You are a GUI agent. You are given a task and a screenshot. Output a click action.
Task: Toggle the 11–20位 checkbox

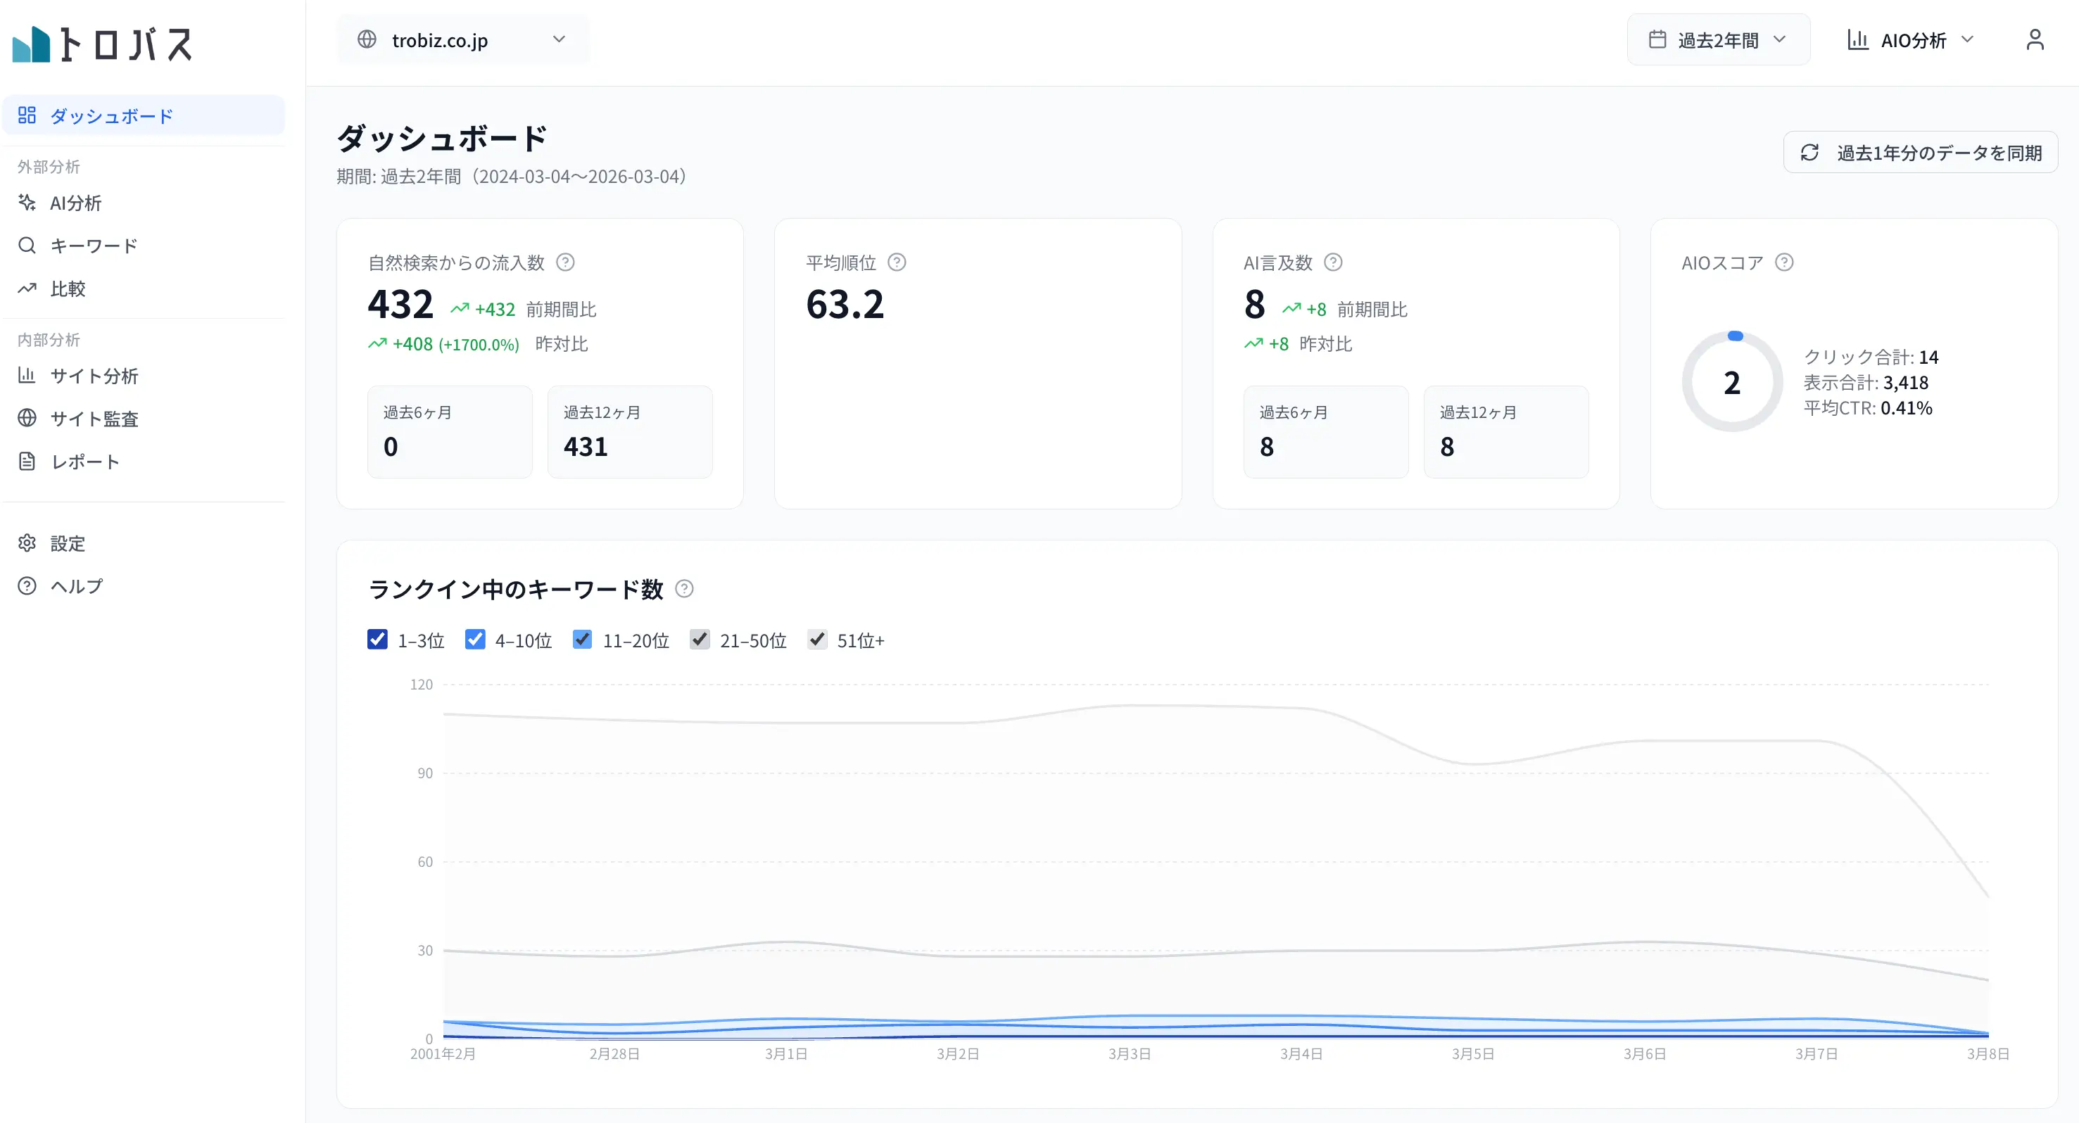pyautogui.click(x=582, y=640)
